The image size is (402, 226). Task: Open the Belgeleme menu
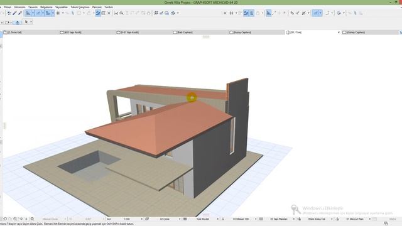pyautogui.click(x=46, y=7)
